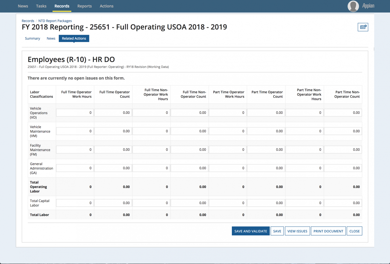
Task: Edit Vehicle Maintenance Full Time Operator Work Hours
Action: click(75, 131)
